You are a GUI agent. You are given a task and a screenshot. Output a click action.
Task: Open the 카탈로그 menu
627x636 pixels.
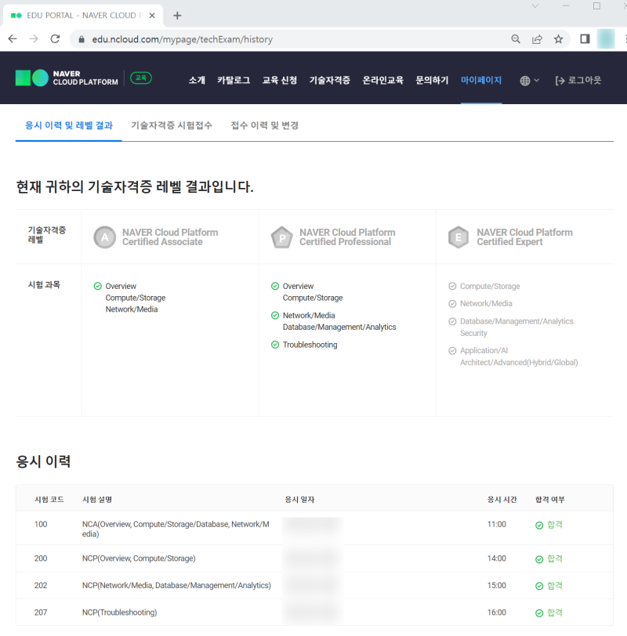point(234,81)
